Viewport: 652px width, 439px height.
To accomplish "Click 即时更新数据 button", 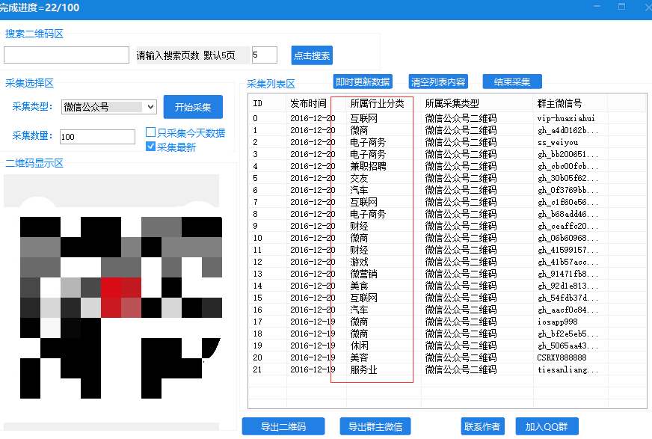I will 363,82.
